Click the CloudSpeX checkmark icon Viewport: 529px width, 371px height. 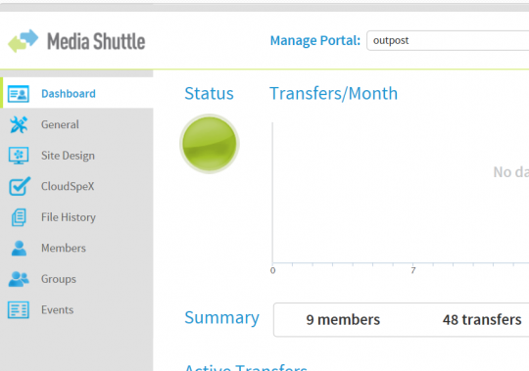[20, 186]
